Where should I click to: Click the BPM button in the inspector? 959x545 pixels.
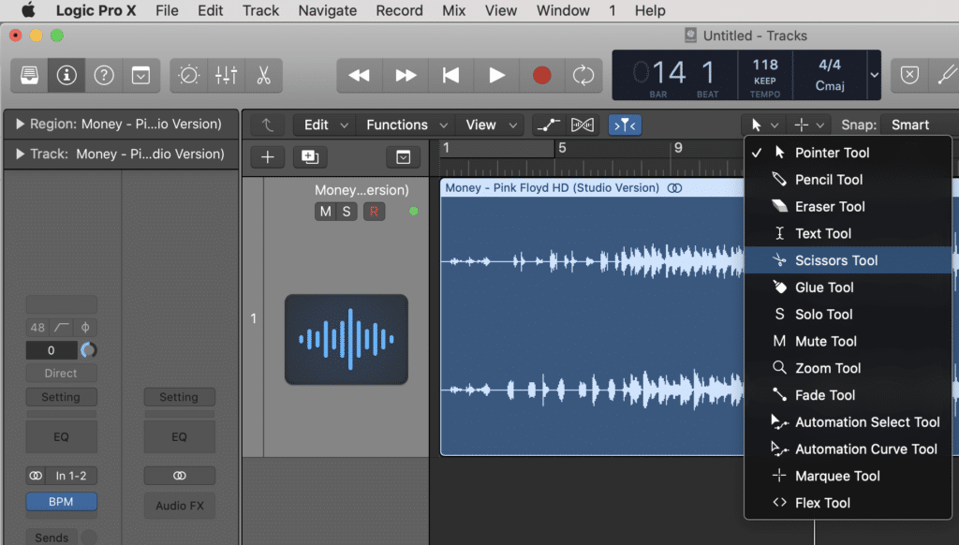[61, 501]
